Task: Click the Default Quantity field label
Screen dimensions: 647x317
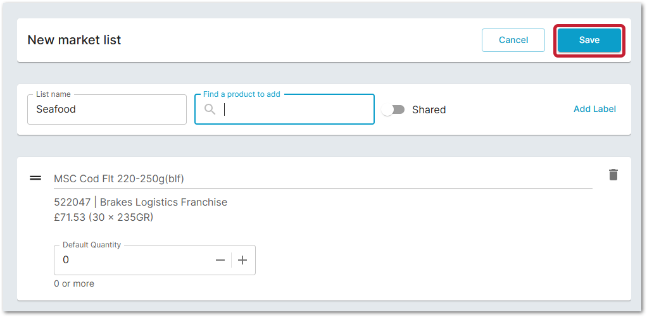Action: [91, 245]
